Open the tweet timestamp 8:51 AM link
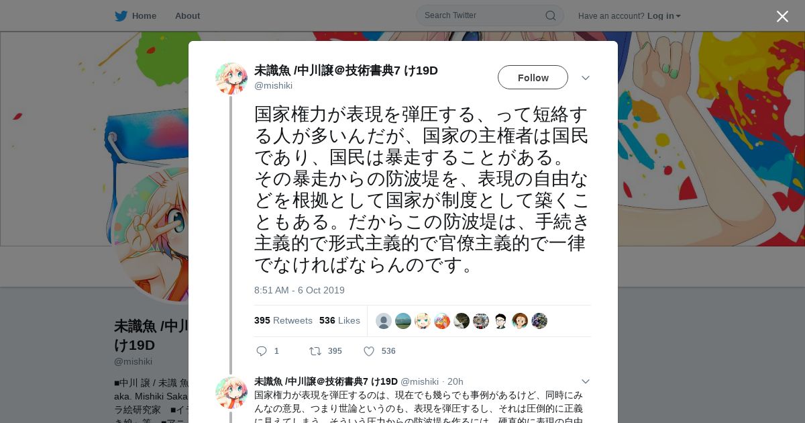805x423 pixels. [x=299, y=290]
